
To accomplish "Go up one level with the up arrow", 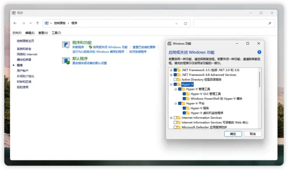I will (38, 23).
